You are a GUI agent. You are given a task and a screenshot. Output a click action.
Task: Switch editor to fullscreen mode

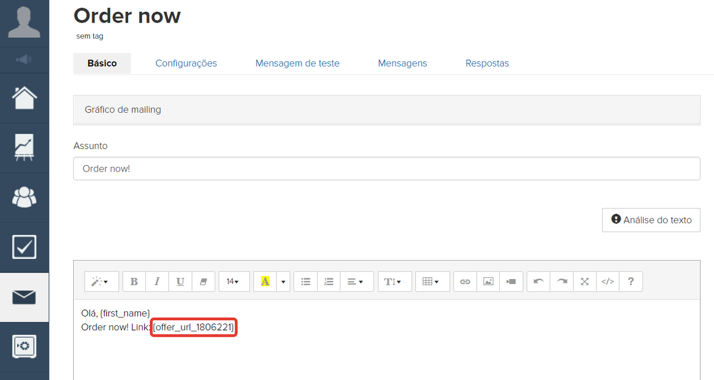[x=585, y=281]
